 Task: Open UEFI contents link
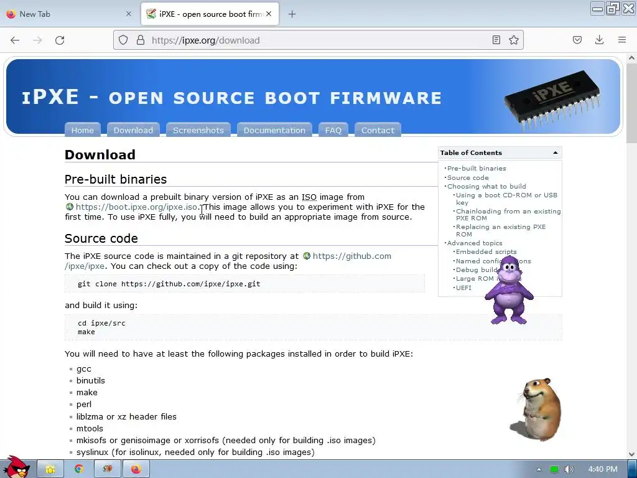click(463, 288)
